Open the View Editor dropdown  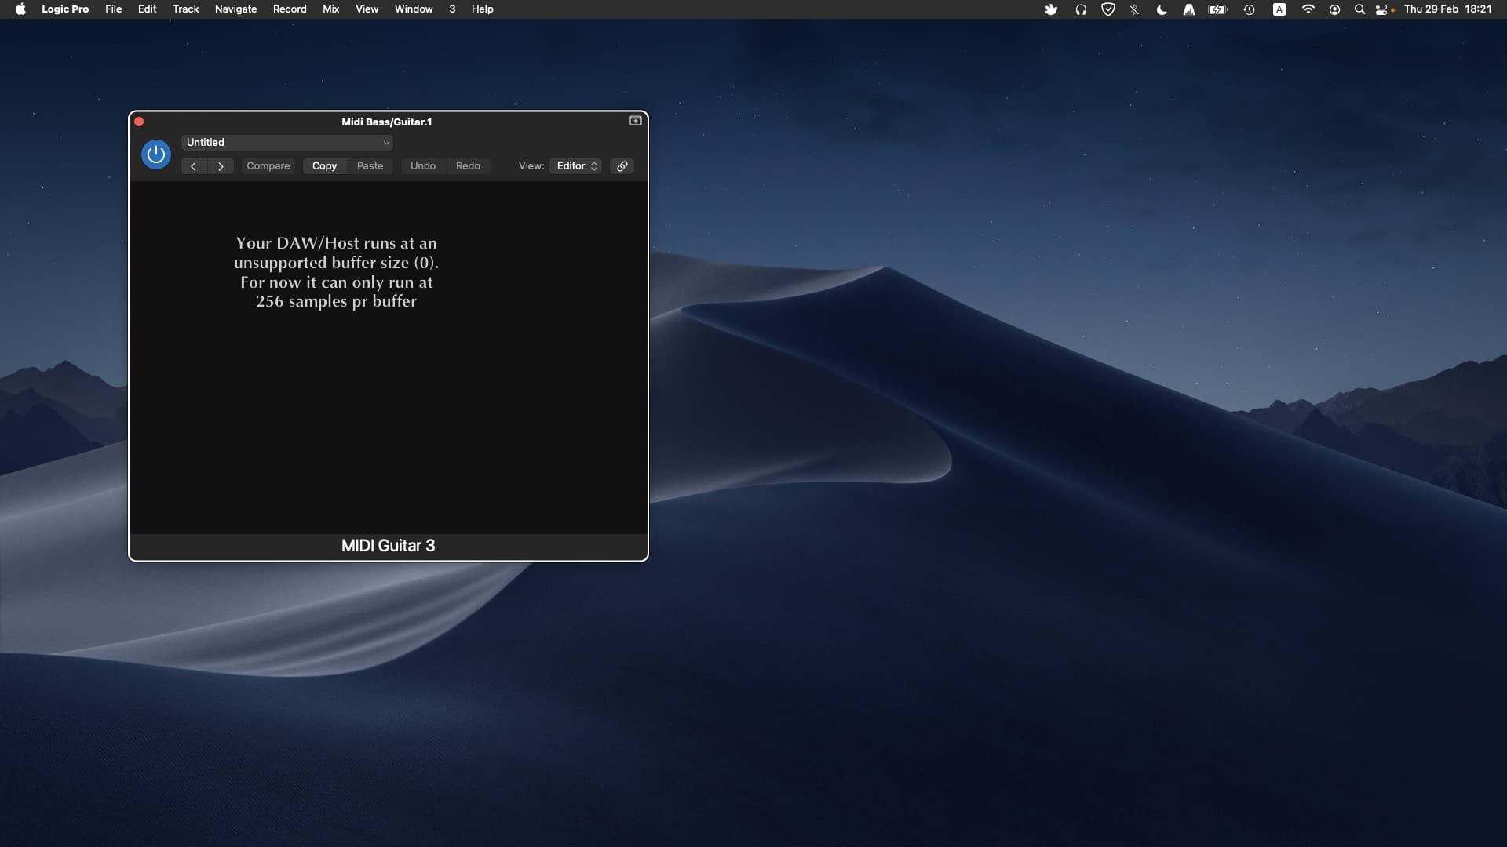click(x=576, y=166)
